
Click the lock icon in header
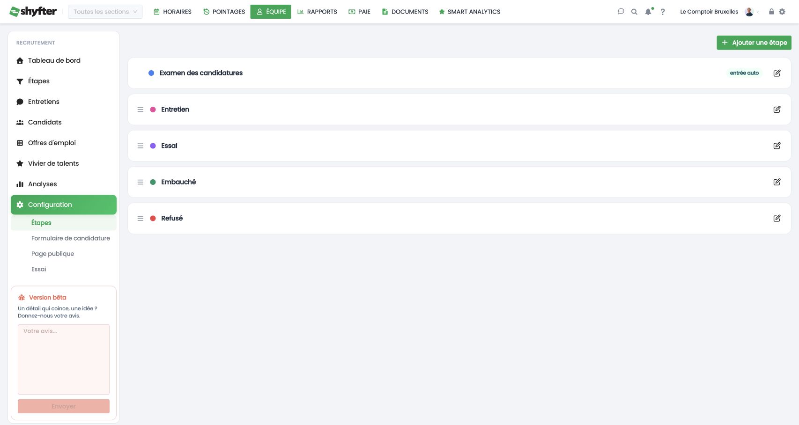click(x=771, y=12)
